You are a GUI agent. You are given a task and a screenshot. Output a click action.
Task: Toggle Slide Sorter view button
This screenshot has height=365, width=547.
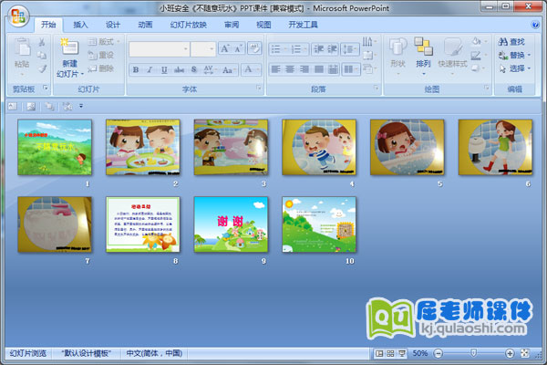(389, 353)
